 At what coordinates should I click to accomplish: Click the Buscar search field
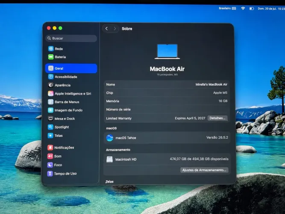point(71,38)
